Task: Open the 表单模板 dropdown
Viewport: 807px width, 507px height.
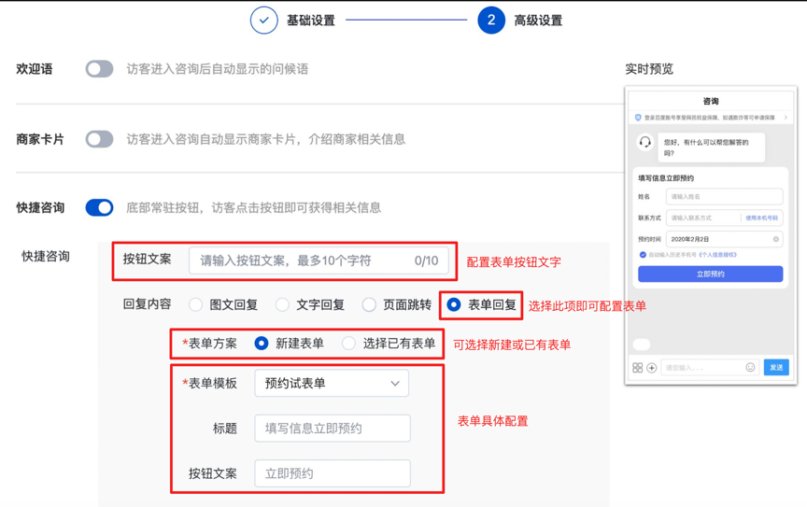Action: 332,384
